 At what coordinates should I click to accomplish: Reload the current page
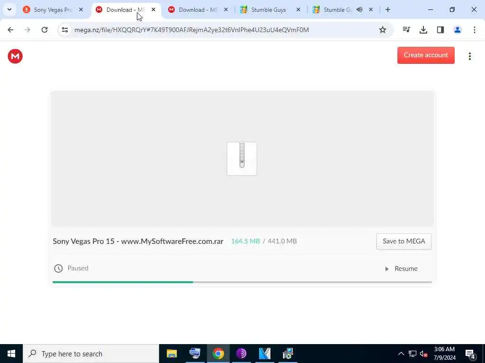pos(45,30)
